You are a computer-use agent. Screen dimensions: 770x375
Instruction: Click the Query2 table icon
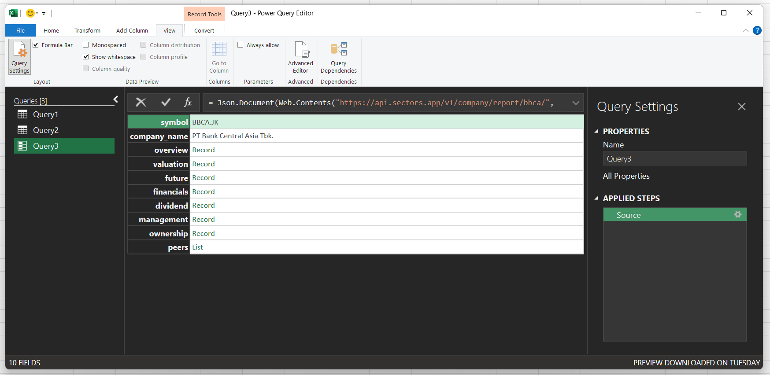pos(22,130)
